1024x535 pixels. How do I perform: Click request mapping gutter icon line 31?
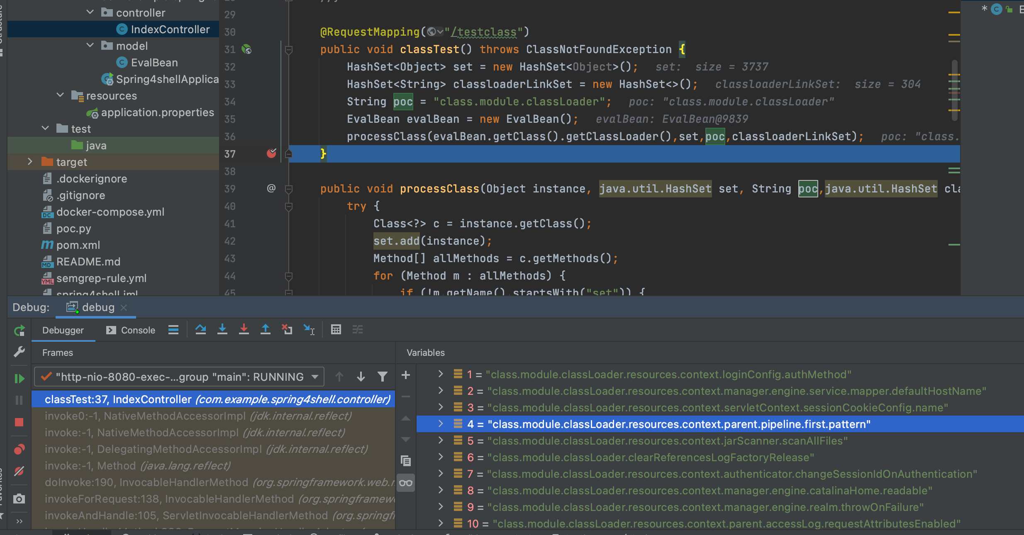pos(246,49)
